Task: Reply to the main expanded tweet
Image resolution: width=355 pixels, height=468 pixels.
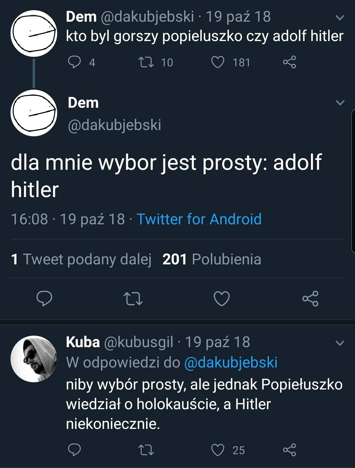Action: 44,299
